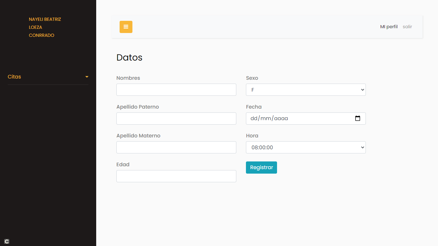Click into the Apellido Paterno field
438x246 pixels.
[176, 119]
